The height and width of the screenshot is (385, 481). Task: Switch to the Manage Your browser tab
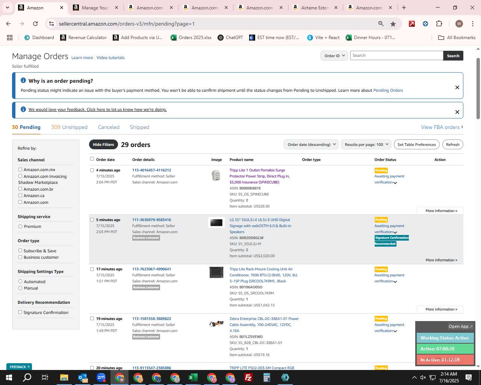(x=95, y=8)
